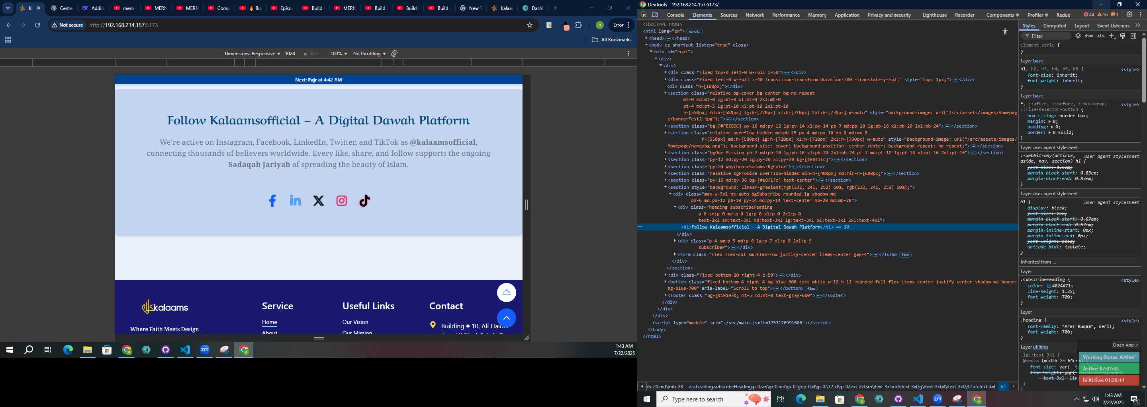Switch to the Sources tab
The image size is (1147, 407).
[x=729, y=15]
